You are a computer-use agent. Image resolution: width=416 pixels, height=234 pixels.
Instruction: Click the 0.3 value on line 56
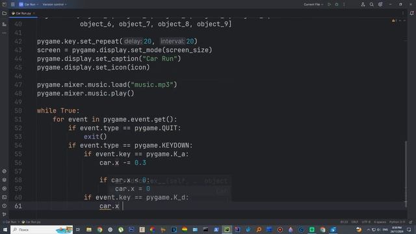(x=140, y=162)
